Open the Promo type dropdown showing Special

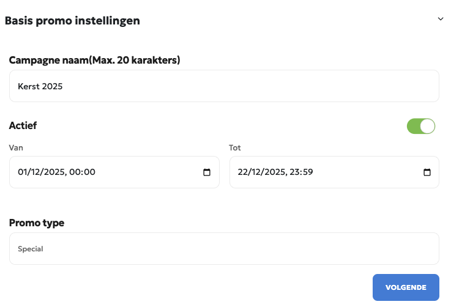pos(224,249)
